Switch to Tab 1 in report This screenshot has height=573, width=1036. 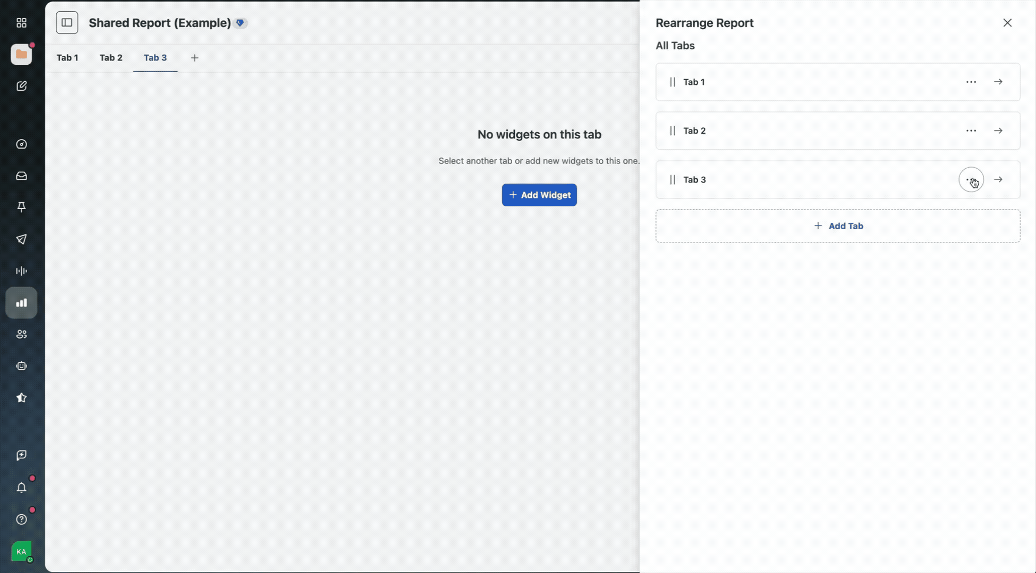click(67, 58)
